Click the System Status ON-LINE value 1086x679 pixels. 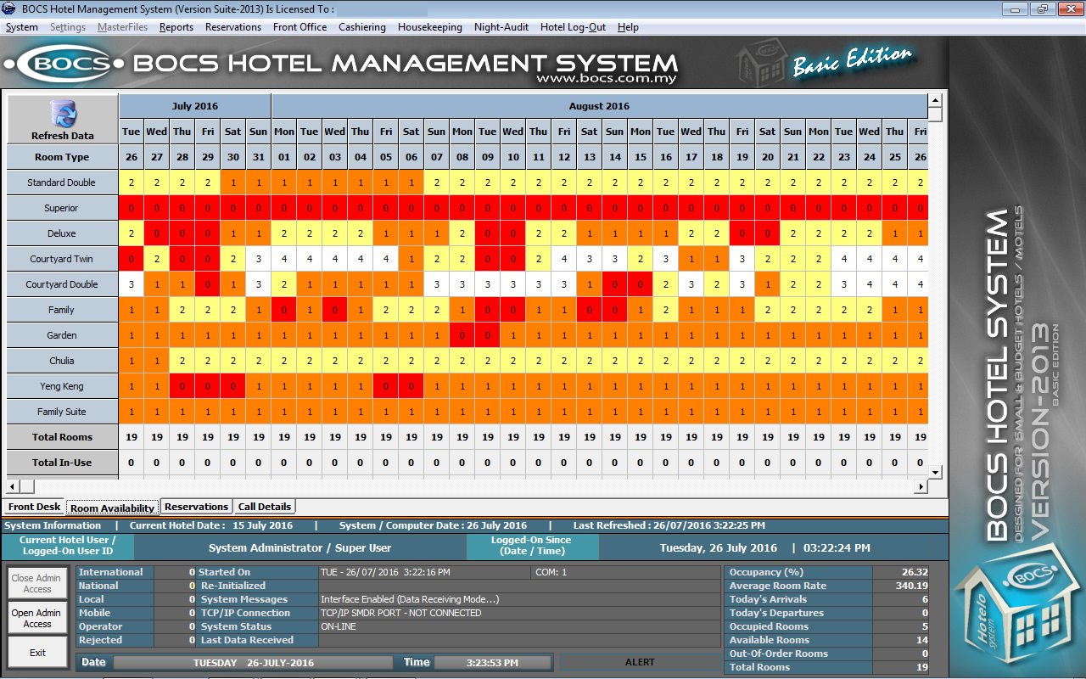coord(339,626)
